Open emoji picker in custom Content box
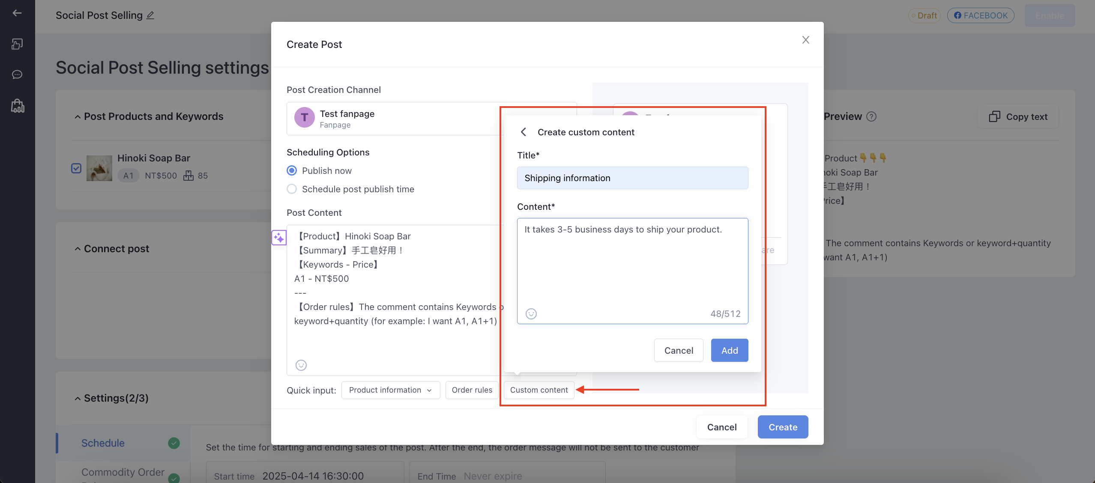This screenshot has height=483, width=1095. (531, 314)
